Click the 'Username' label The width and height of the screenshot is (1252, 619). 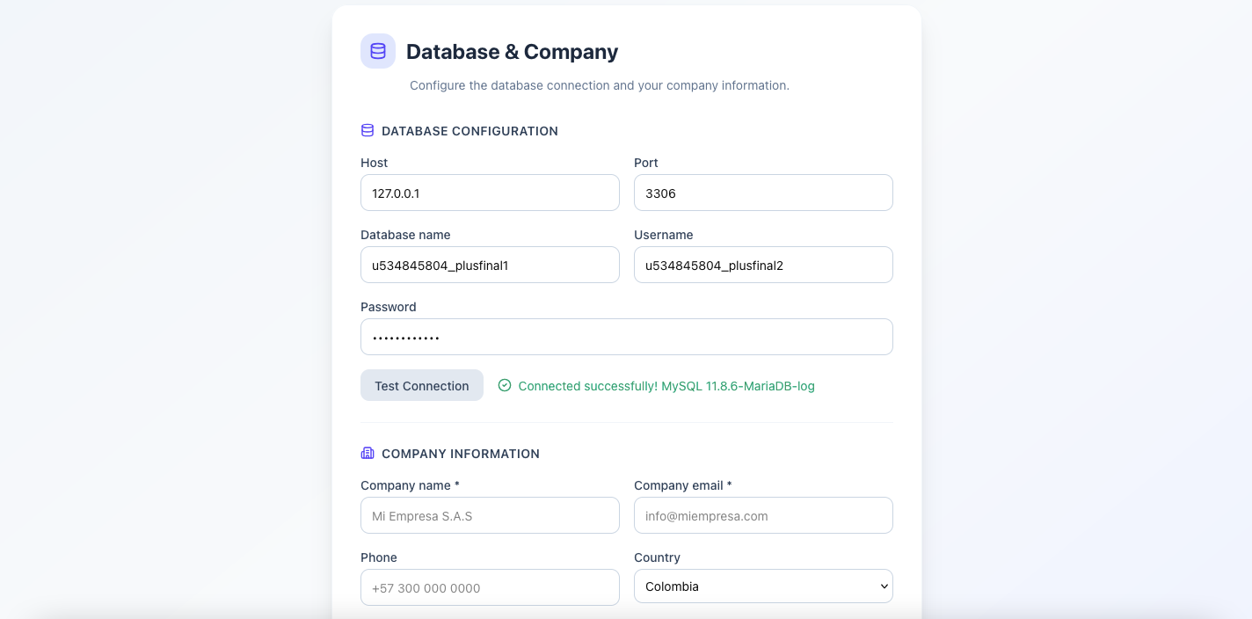(664, 235)
